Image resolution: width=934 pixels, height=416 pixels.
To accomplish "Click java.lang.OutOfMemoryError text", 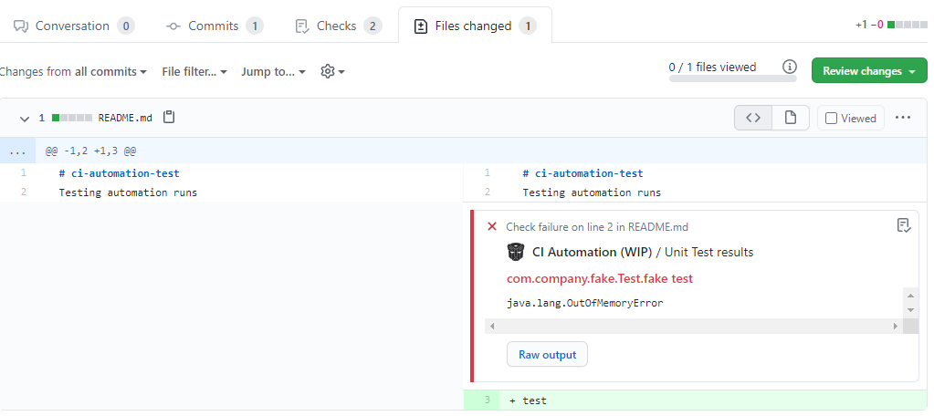I will [x=585, y=303].
